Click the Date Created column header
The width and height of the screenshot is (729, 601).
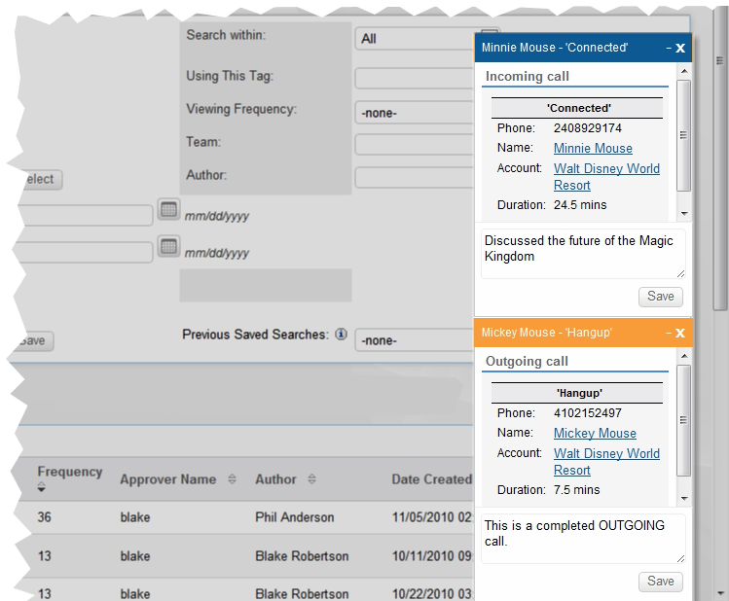[x=431, y=479]
